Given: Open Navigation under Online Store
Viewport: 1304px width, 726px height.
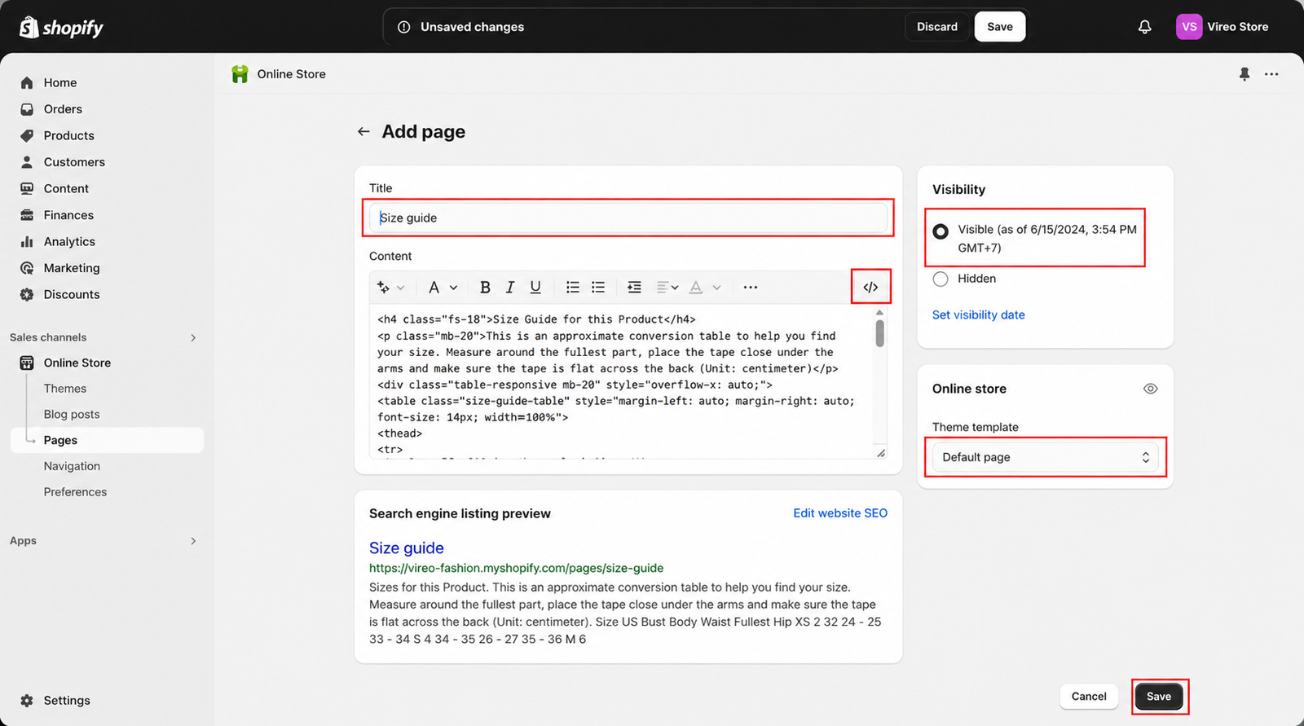Looking at the screenshot, I should point(72,466).
